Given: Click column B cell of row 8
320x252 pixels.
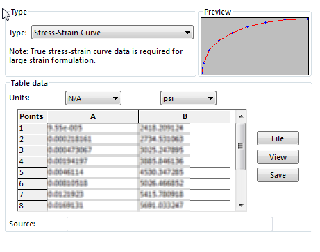Looking at the screenshot, I should click(185, 206).
